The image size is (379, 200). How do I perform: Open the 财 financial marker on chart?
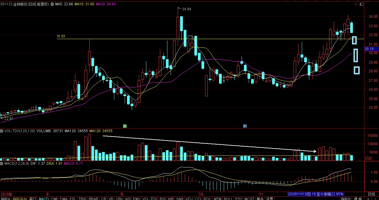coord(245,126)
